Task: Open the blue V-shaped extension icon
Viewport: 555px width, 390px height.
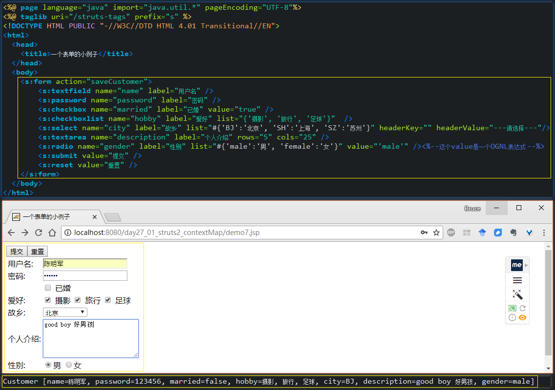Action: [529, 233]
